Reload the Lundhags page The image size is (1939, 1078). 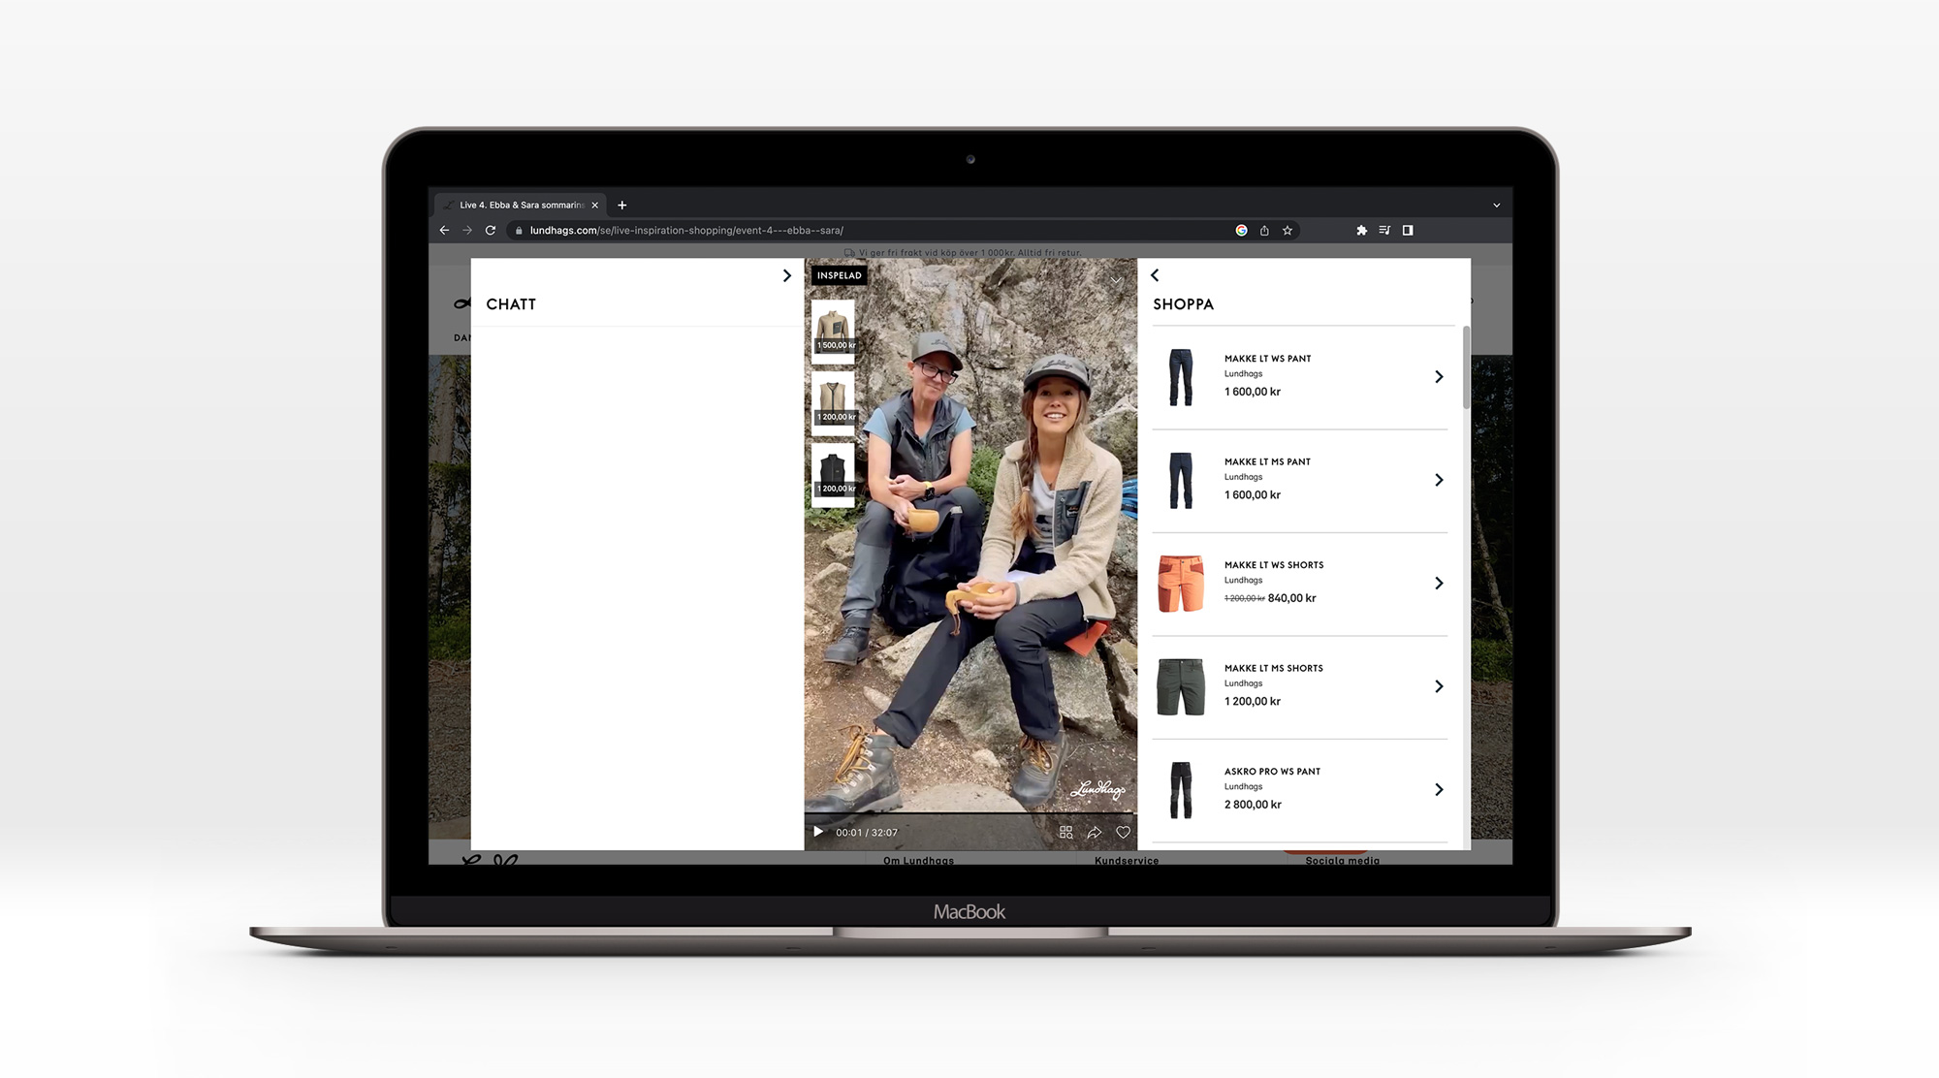tap(491, 231)
